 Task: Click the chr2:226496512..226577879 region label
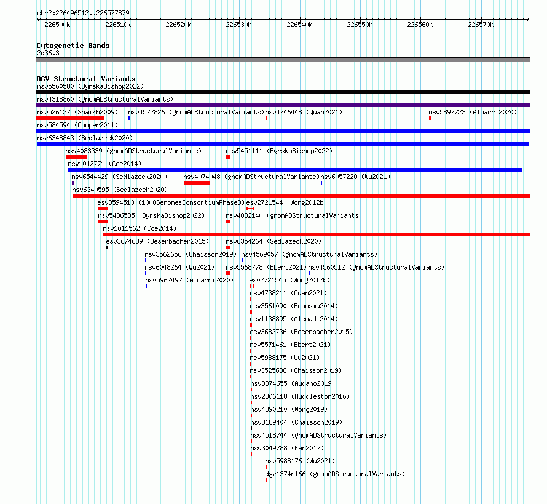(x=83, y=13)
